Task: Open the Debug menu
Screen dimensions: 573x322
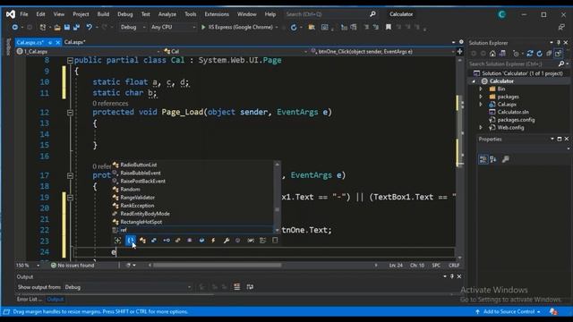Action: pyautogui.click(x=125, y=14)
